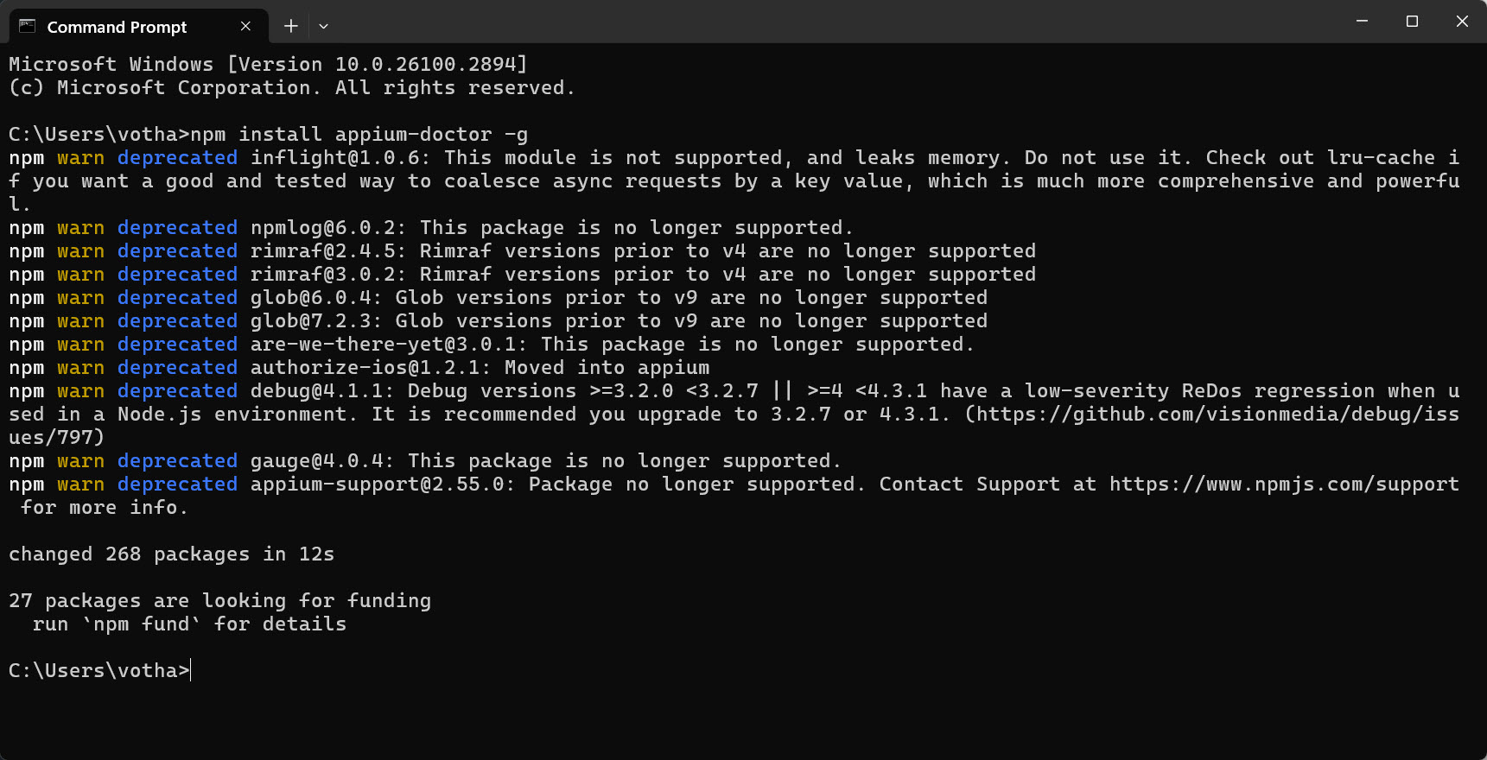
Task: Click the 'npm install appium-doctor -g' command text
Action: pos(359,135)
